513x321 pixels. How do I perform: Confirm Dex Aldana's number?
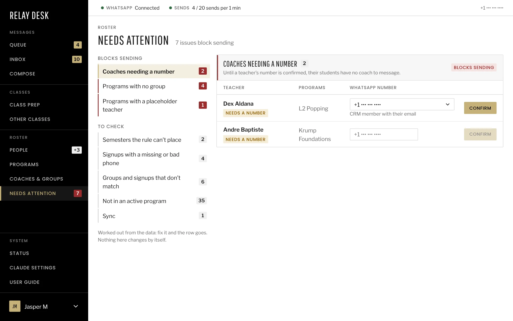[x=480, y=108]
